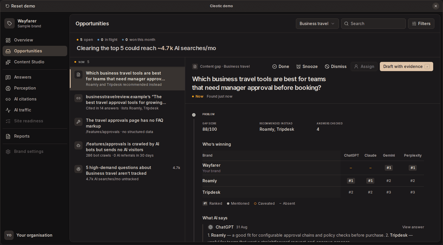This screenshot has width=443, height=245.
Task: Open the Business travel dropdown
Action: pyautogui.click(x=317, y=24)
